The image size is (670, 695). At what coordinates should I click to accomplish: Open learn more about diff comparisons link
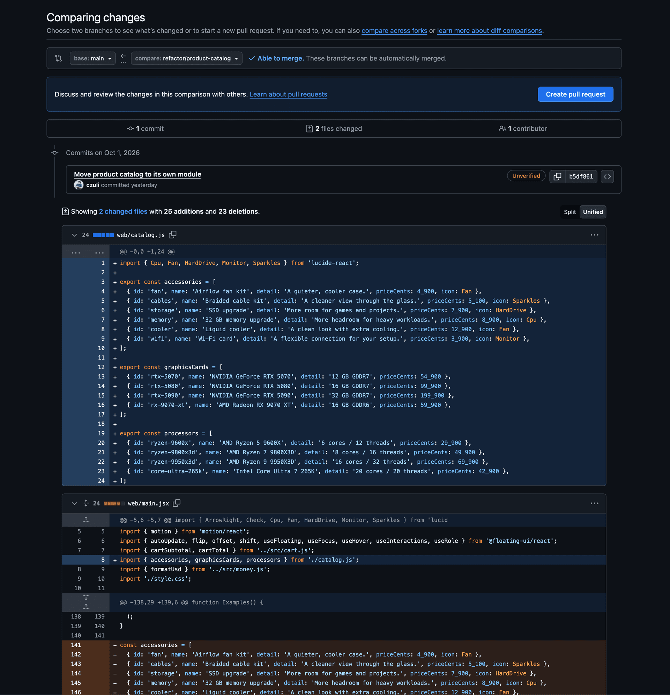(x=489, y=30)
